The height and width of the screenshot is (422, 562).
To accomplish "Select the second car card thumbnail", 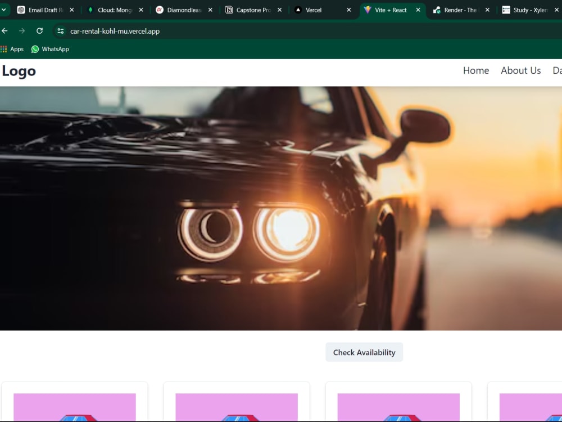I will tap(237, 407).
